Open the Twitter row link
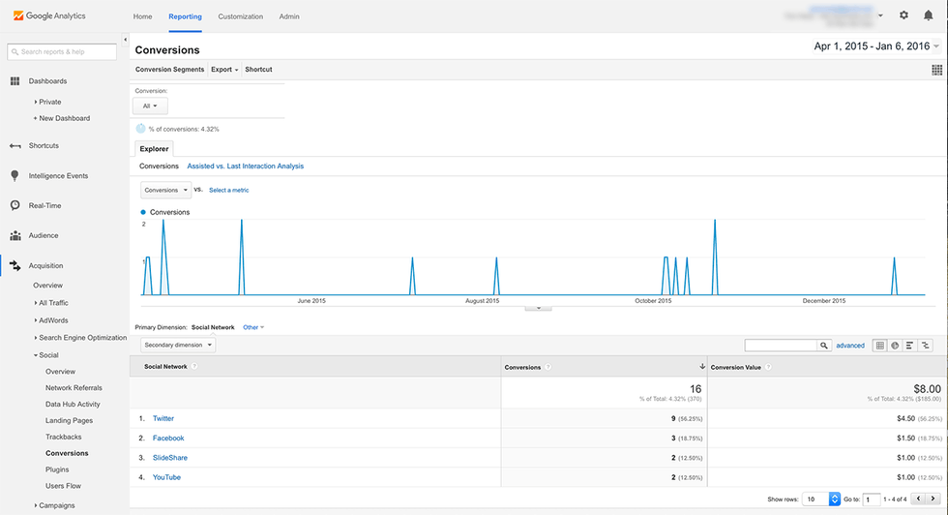 [x=163, y=418]
